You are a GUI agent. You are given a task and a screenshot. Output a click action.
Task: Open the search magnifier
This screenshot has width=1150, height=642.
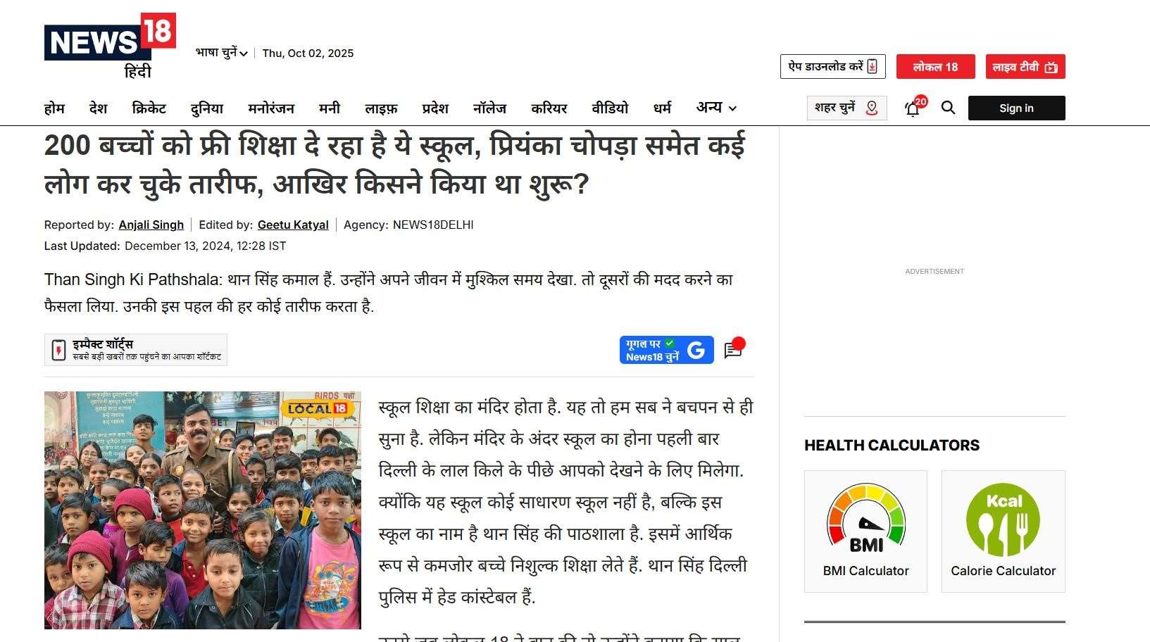(x=948, y=108)
